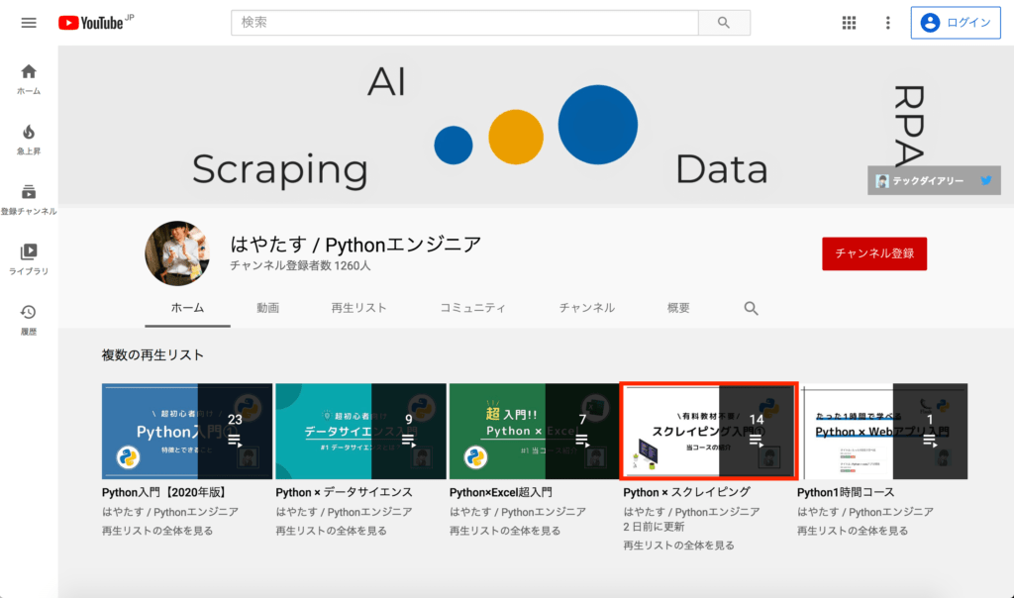1014x598 pixels.
Task: Open the テックダイアリー Twitter link
Action: pyautogui.click(x=934, y=181)
